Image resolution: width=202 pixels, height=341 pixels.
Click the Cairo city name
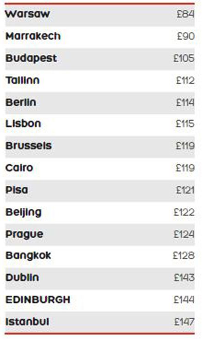[19, 168]
